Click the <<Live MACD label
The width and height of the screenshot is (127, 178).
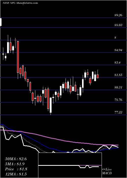(107, 171)
